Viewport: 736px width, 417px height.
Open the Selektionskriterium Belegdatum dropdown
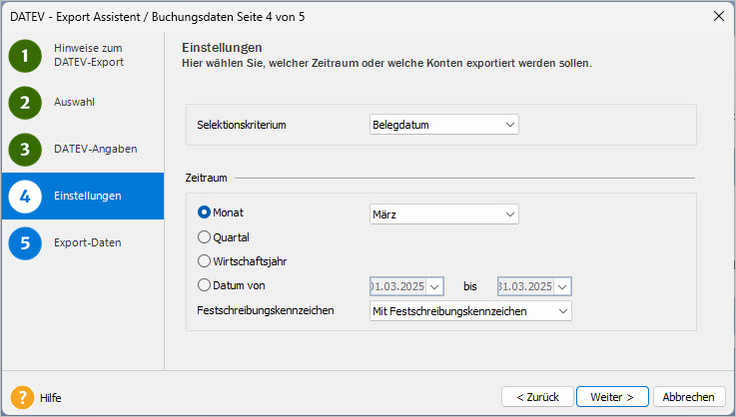(x=444, y=125)
